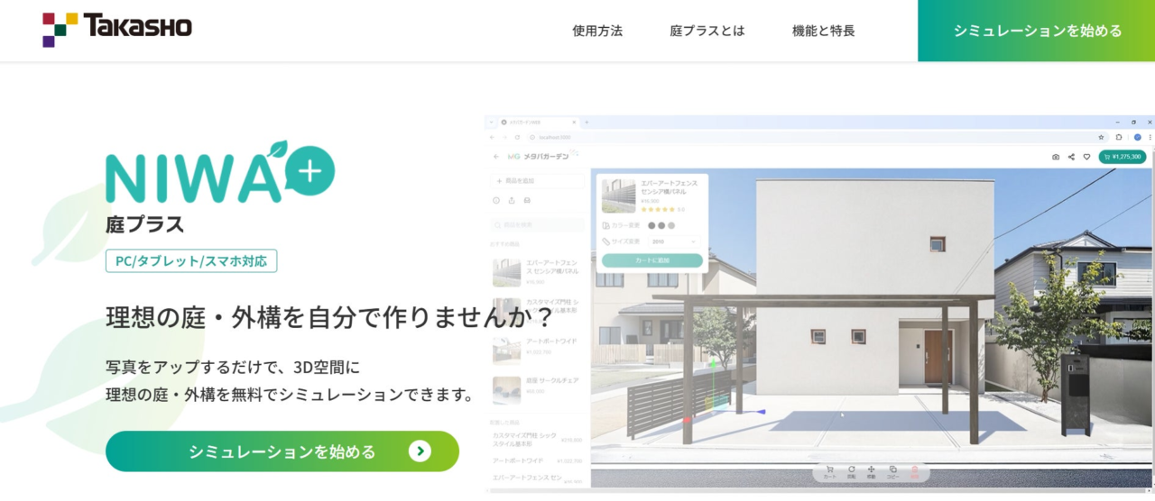Click the camera icon in the demo app header
This screenshot has width=1155, height=501.
(x=1056, y=157)
